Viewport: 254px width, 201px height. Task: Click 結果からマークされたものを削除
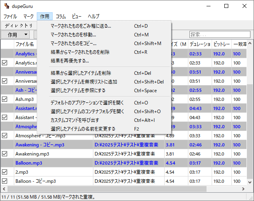click(x=80, y=52)
